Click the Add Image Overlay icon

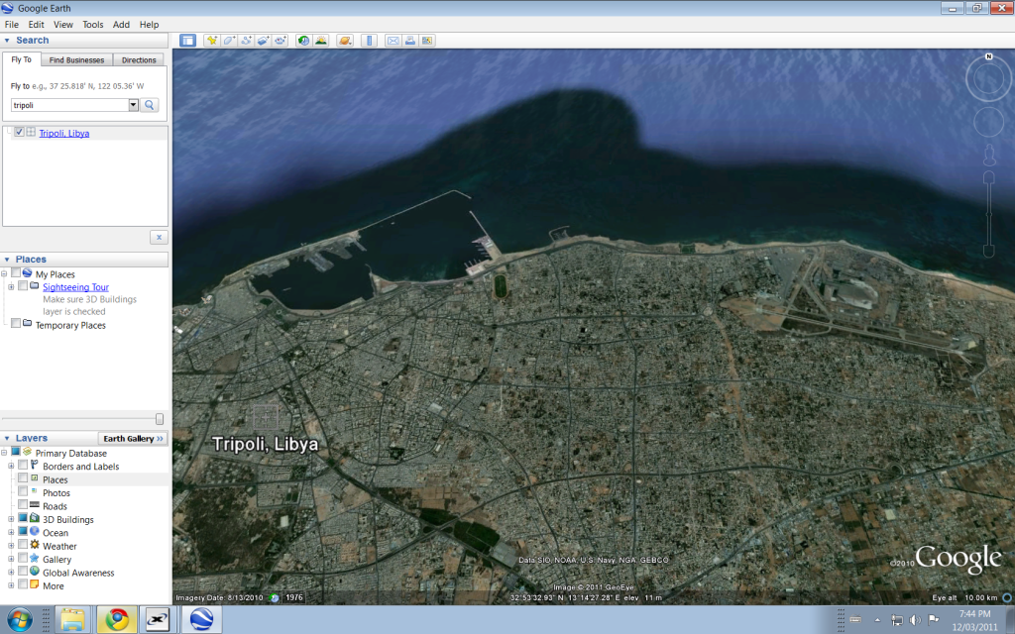[263, 41]
